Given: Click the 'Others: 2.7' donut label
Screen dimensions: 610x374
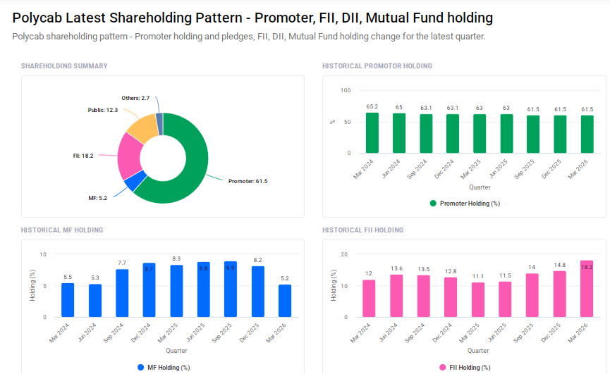Looking at the screenshot, I should [135, 98].
